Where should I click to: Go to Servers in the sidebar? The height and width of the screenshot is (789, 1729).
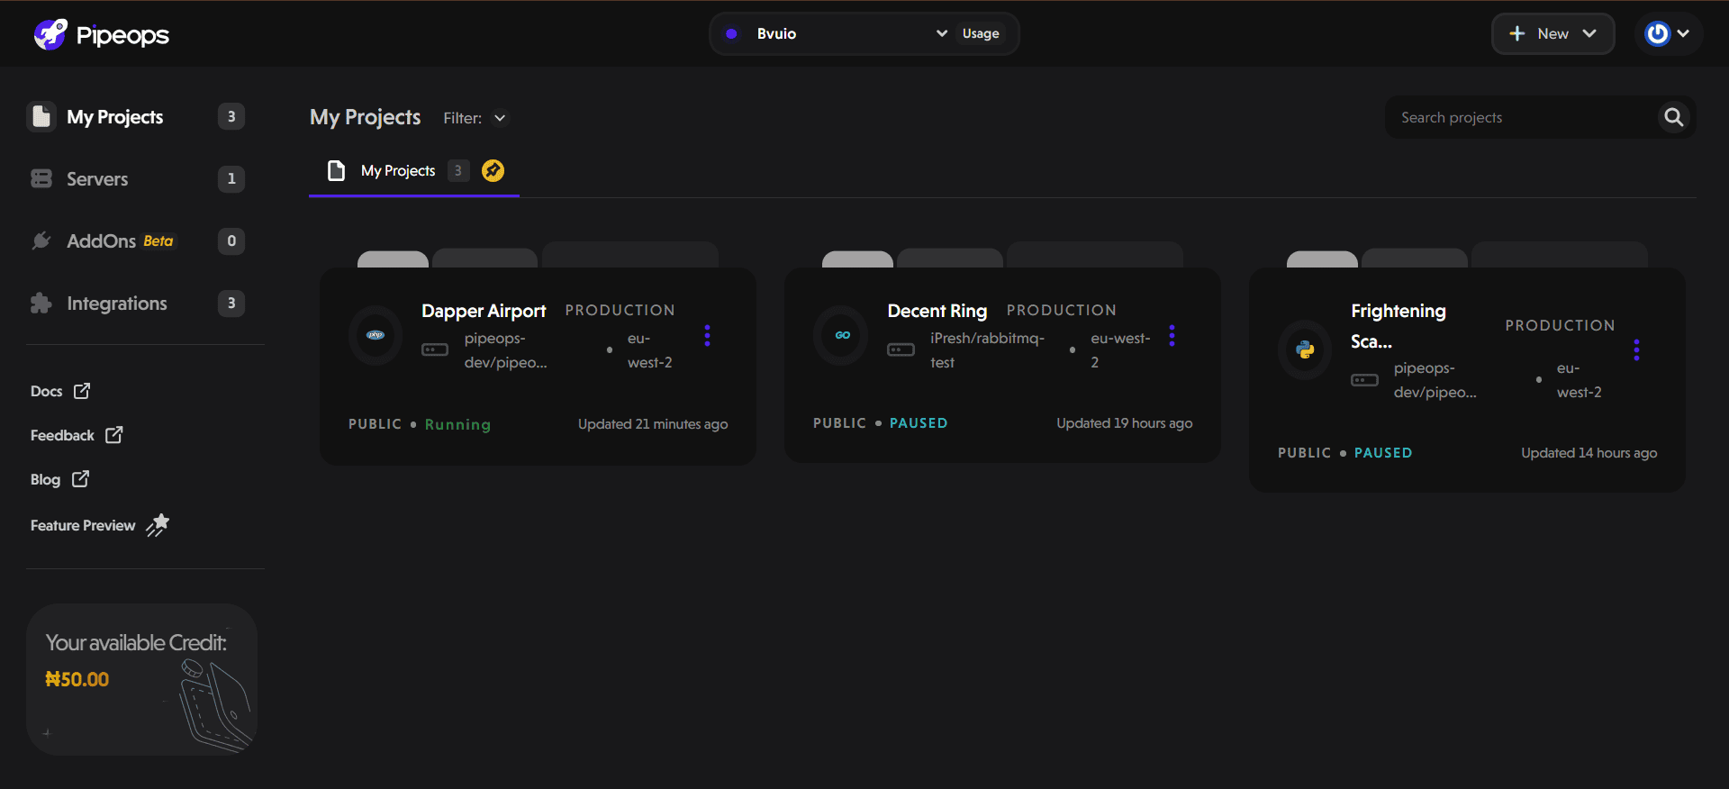coord(137,179)
